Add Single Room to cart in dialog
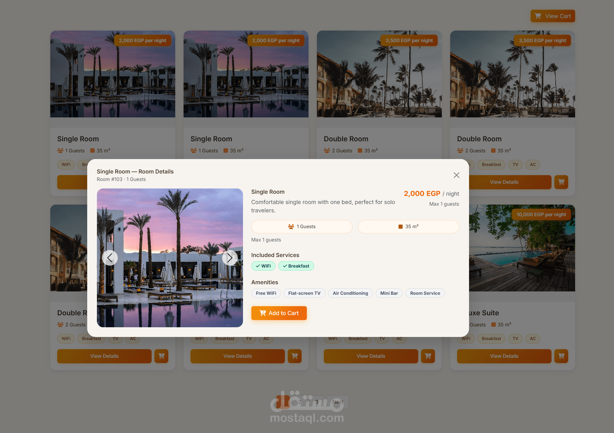The height and width of the screenshot is (433, 614). point(279,313)
